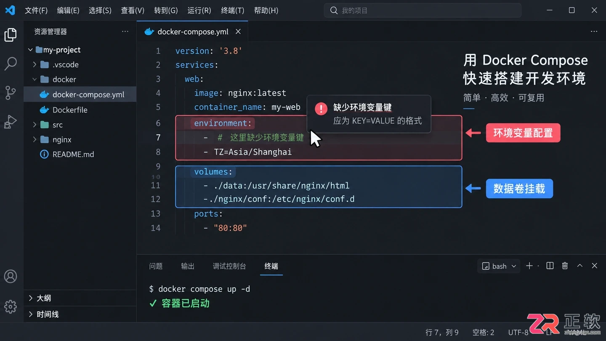Click status bar UTF-8 encoding
This screenshot has width=606, height=341.
point(518,333)
